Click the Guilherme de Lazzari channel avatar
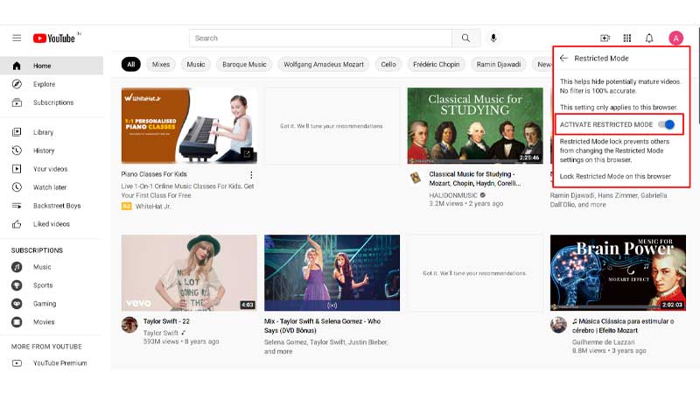Image resolution: width=700 pixels, height=394 pixels. (x=558, y=325)
